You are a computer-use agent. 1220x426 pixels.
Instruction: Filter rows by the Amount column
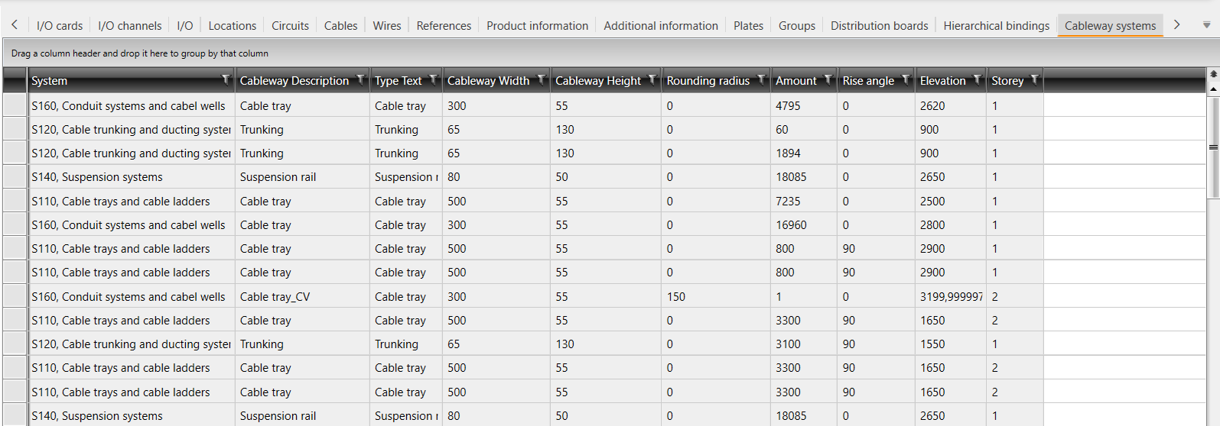point(828,79)
